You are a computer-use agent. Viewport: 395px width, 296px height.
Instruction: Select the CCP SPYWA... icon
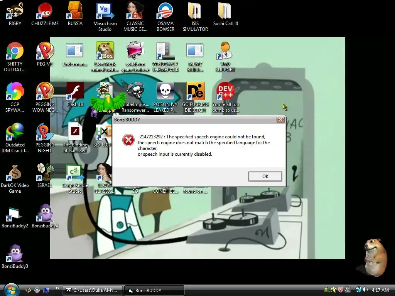[x=15, y=98]
